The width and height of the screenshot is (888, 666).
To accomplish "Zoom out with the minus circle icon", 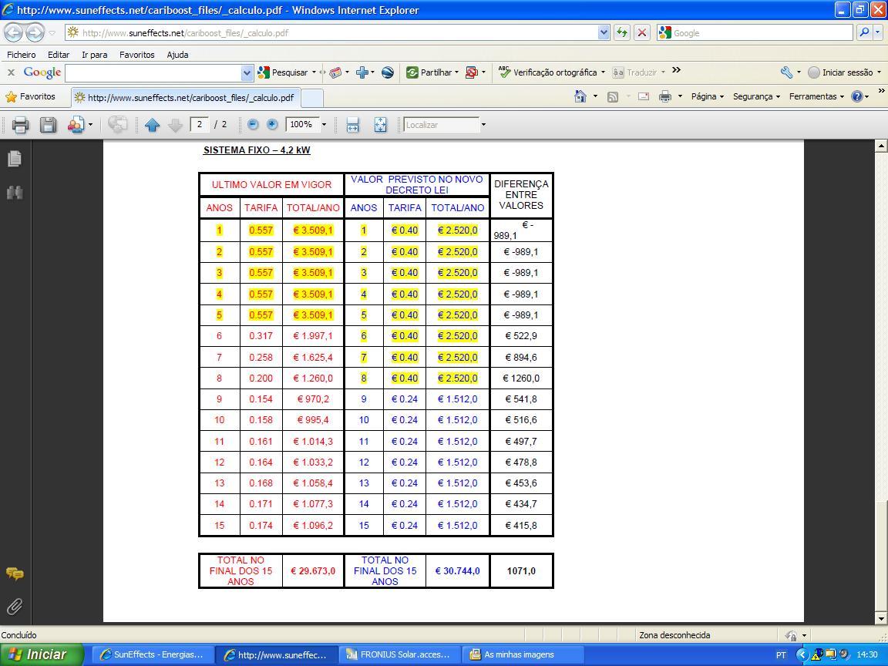I will coord(253,125).
